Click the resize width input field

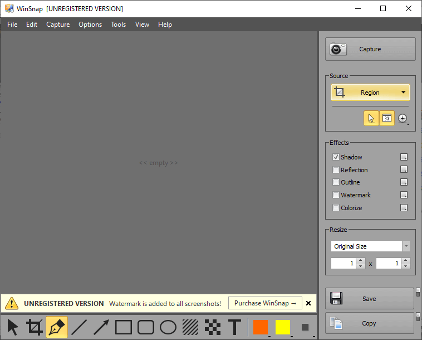(344, 263)
